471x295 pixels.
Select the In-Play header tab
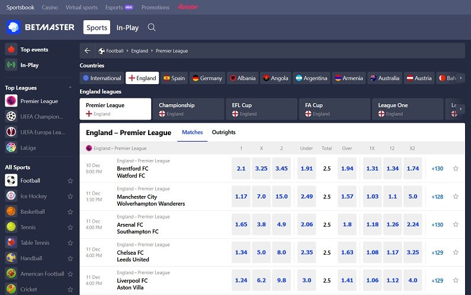point(127,27)
